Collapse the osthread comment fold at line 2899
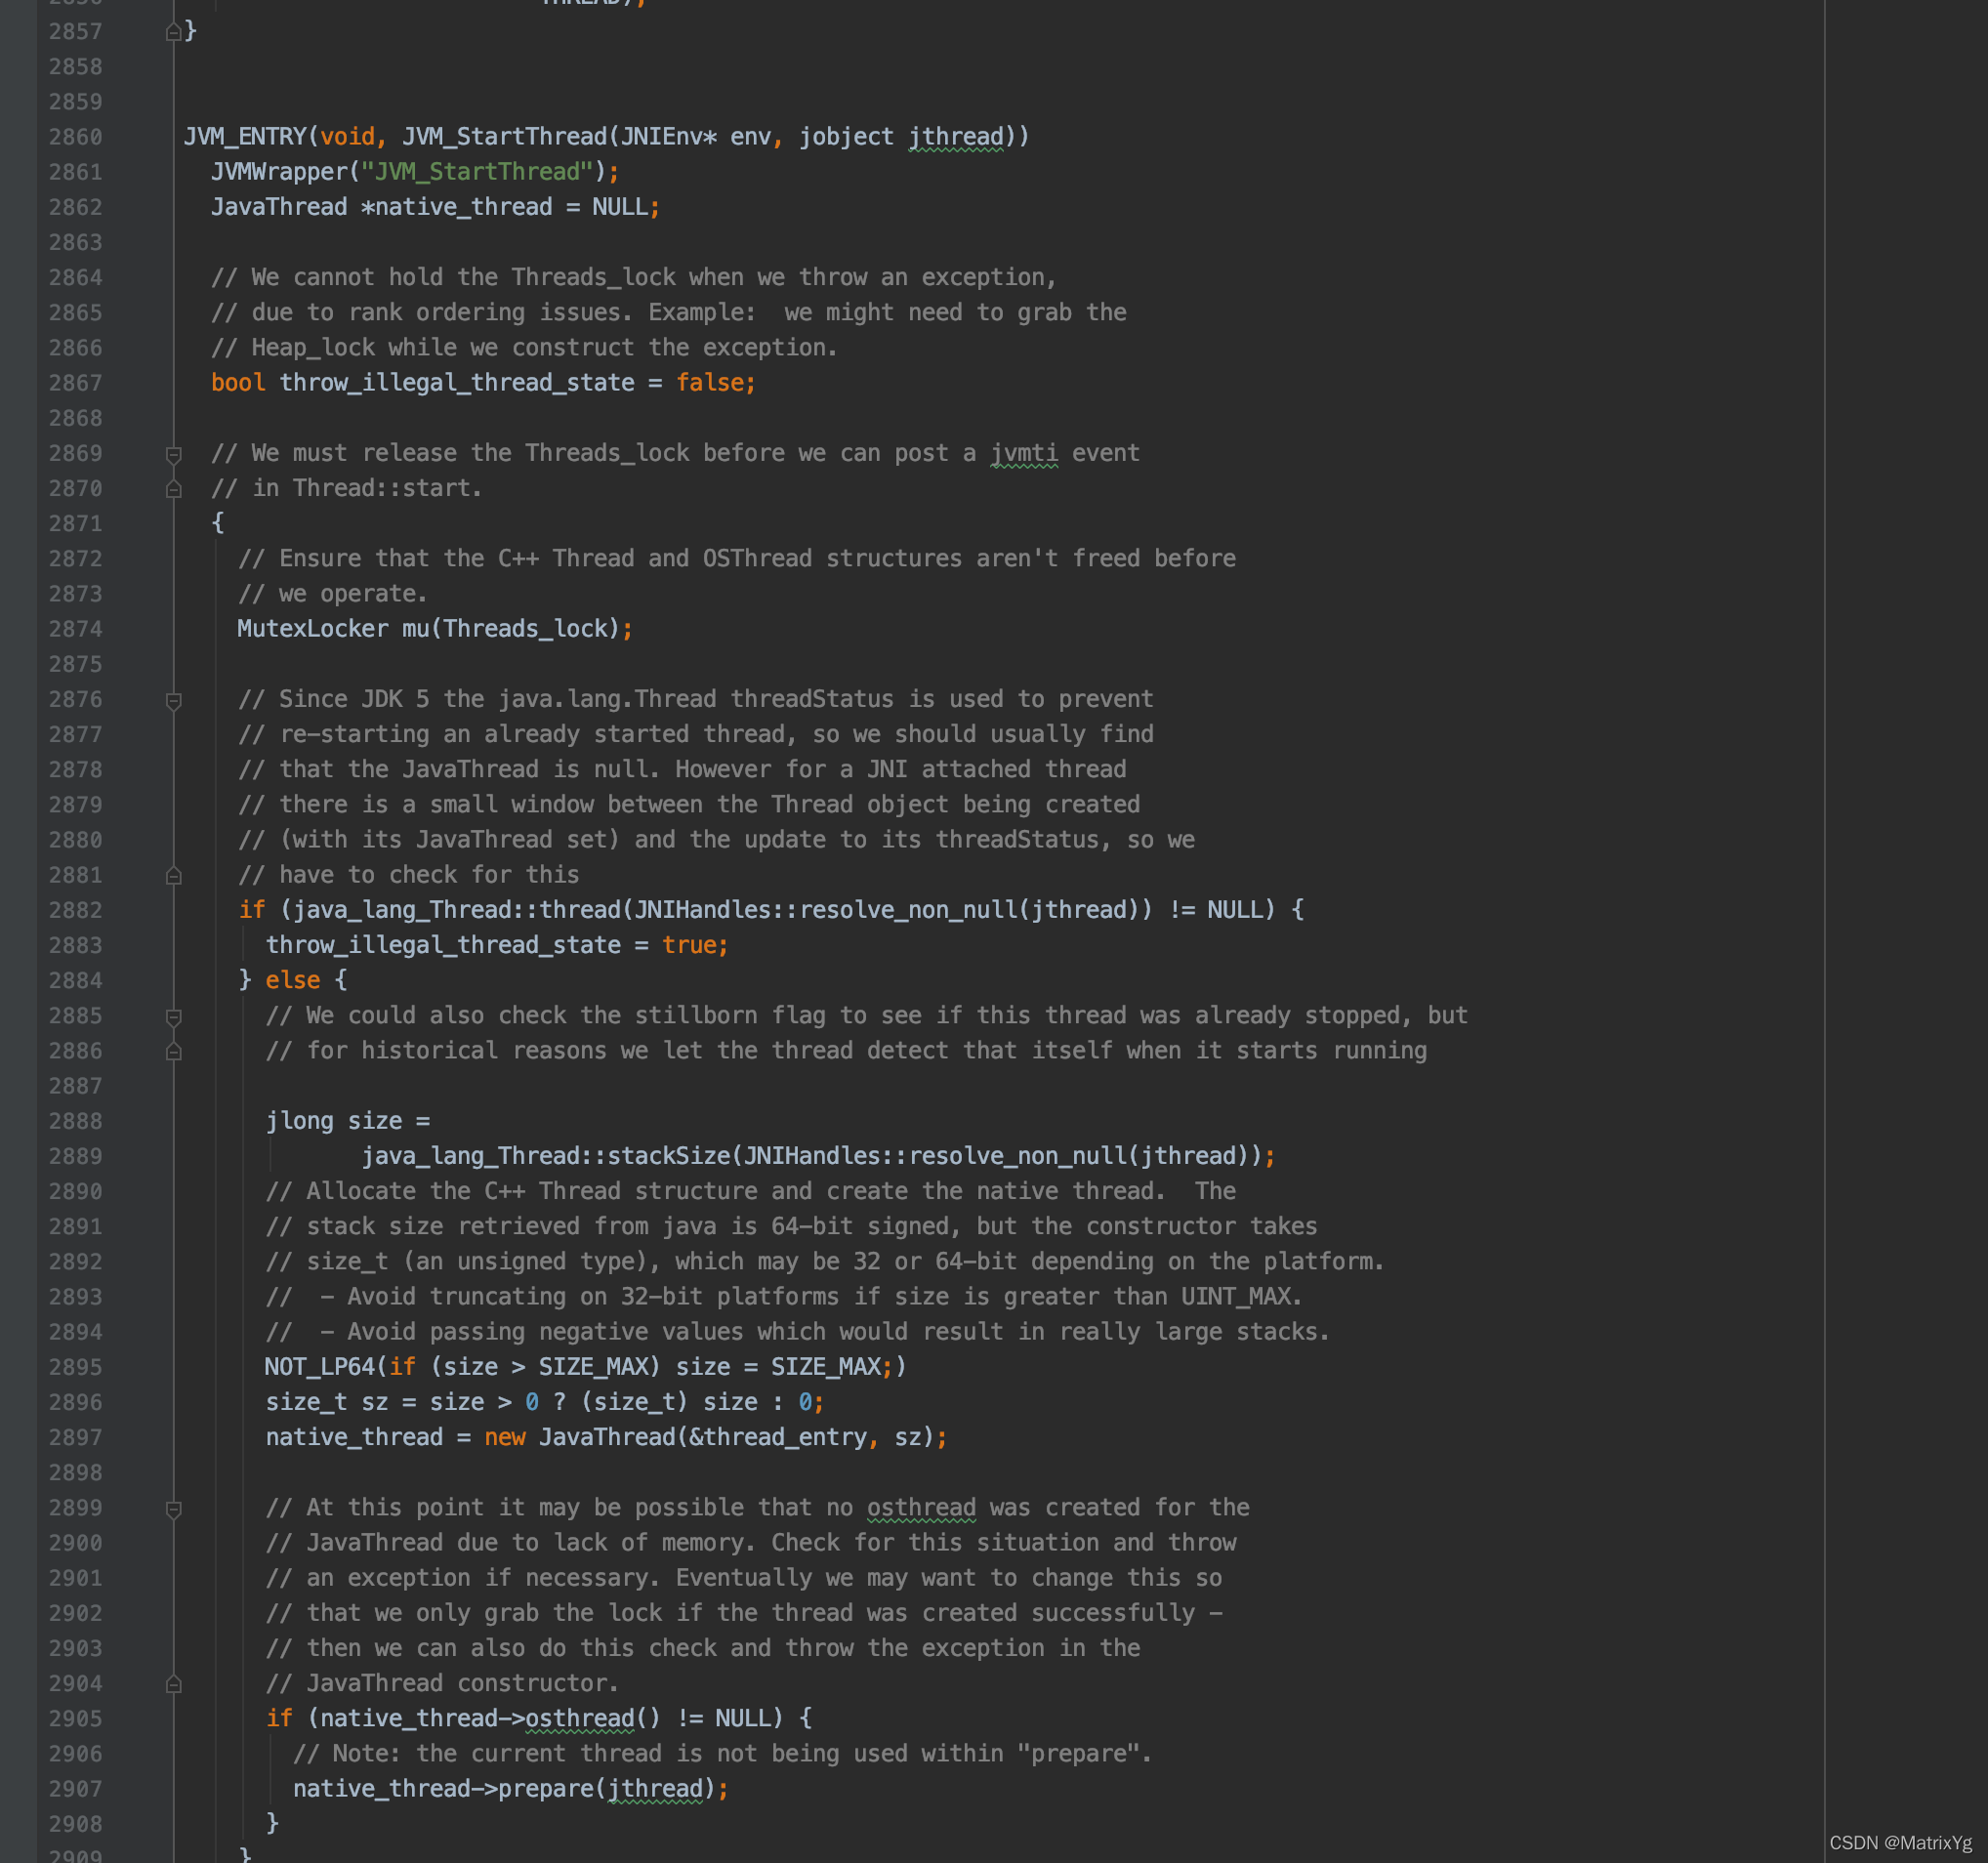This screenshot has height=1863, width=1988. [173, 1508]
